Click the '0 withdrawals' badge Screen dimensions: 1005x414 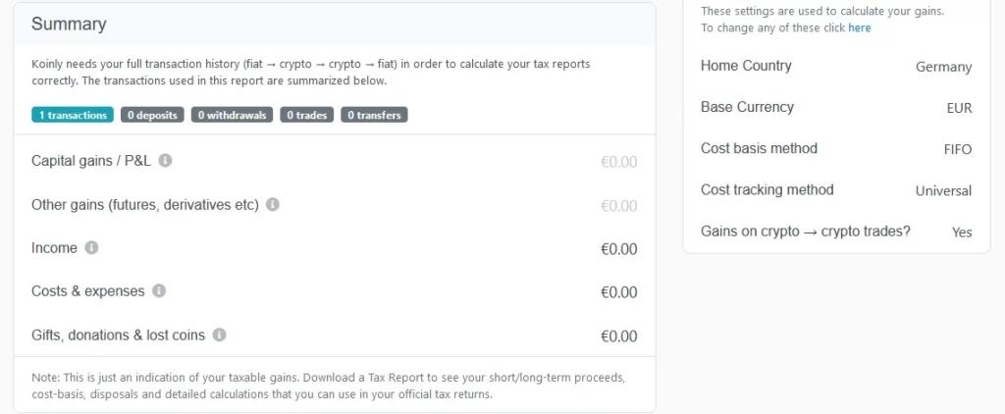(x=232, y=115)
